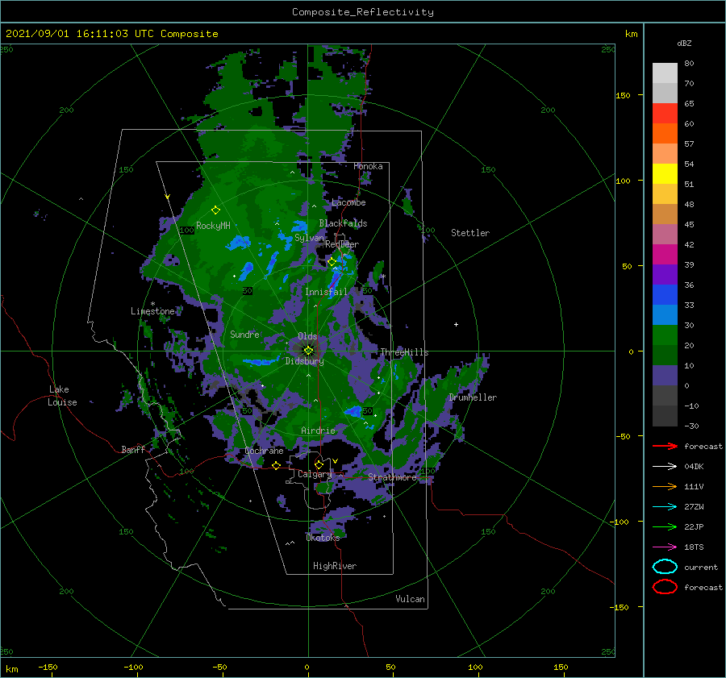Screen dimensions: 726x678
Task: Click the HighRiver label
Action: 335,566
